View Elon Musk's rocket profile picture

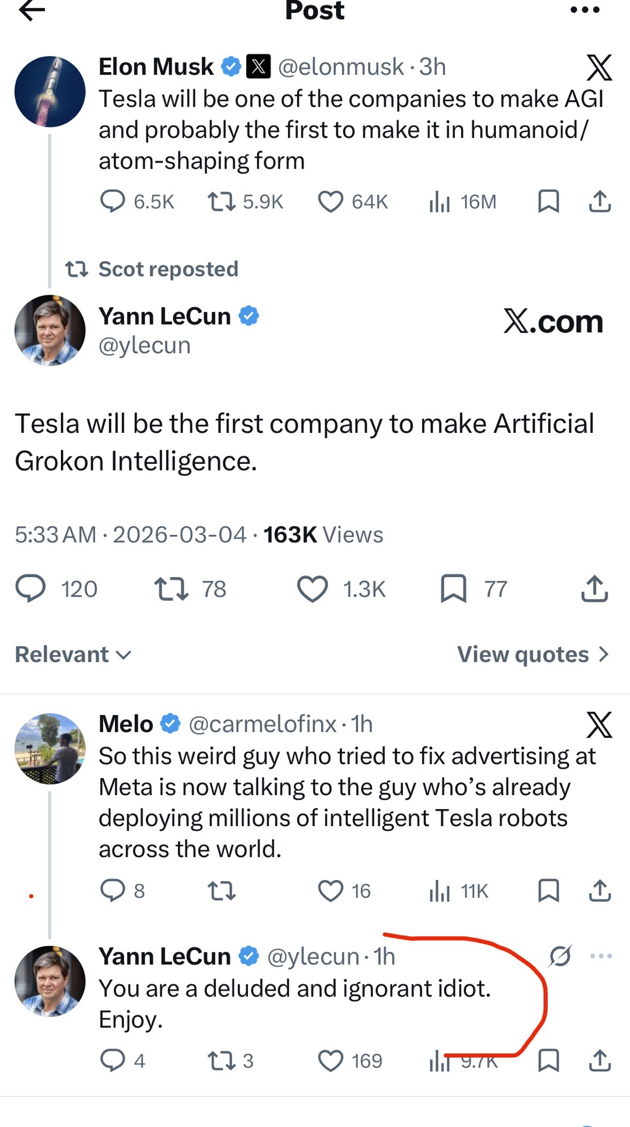(50, 91)
